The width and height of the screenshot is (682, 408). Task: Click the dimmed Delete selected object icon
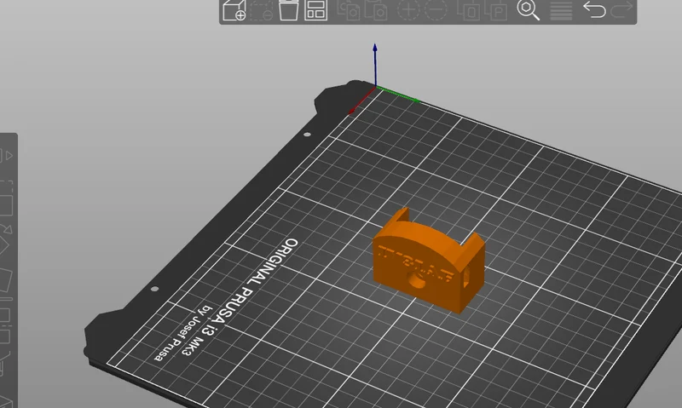(x=262, y=10)
